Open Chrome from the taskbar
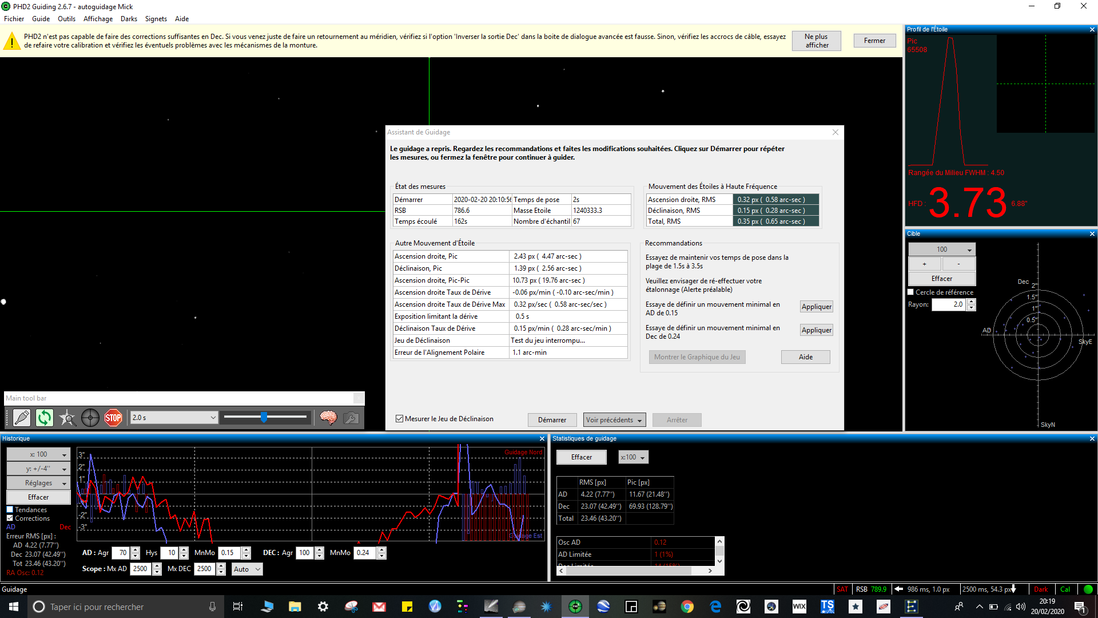Viewport: 1098px width, 618px height. coord(687,607)
